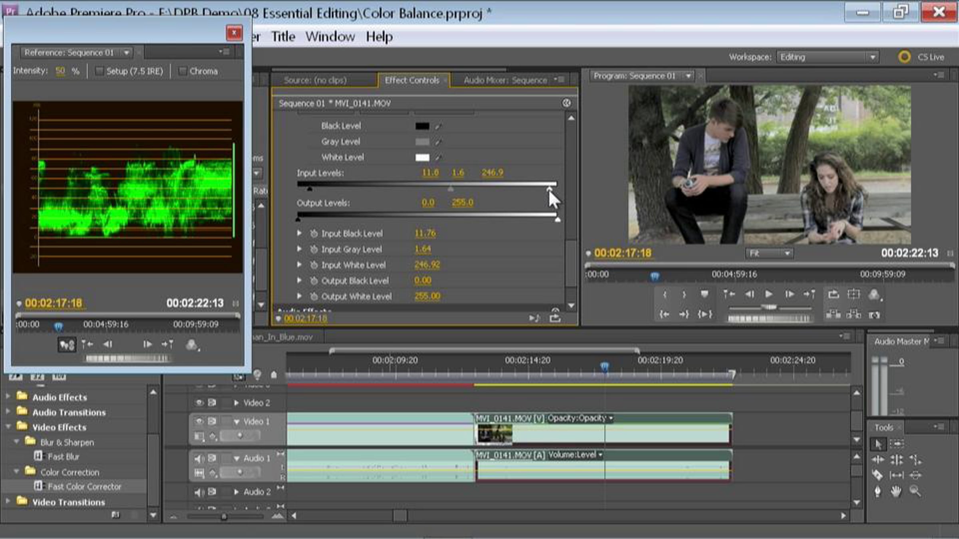
Task: Expand Input Black Level parameter
Action: pos(299,233)
